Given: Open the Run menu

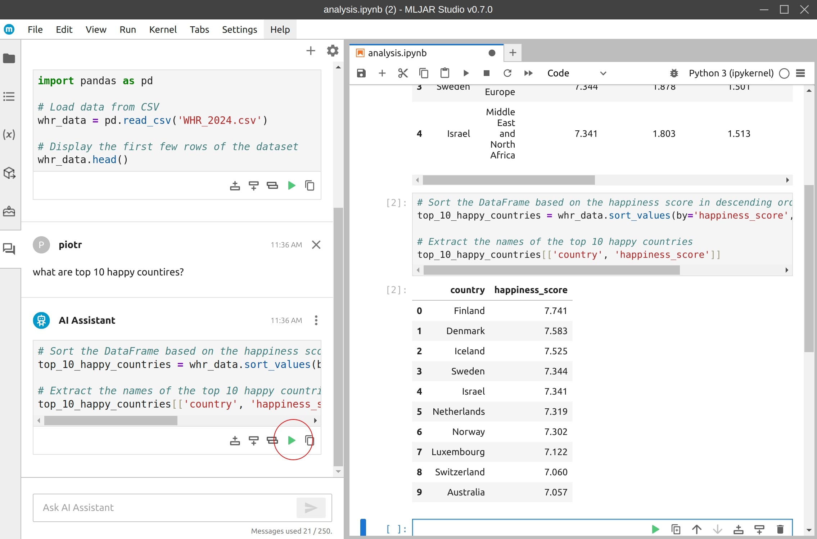Looking at the screenshot, I should point(128,30).
